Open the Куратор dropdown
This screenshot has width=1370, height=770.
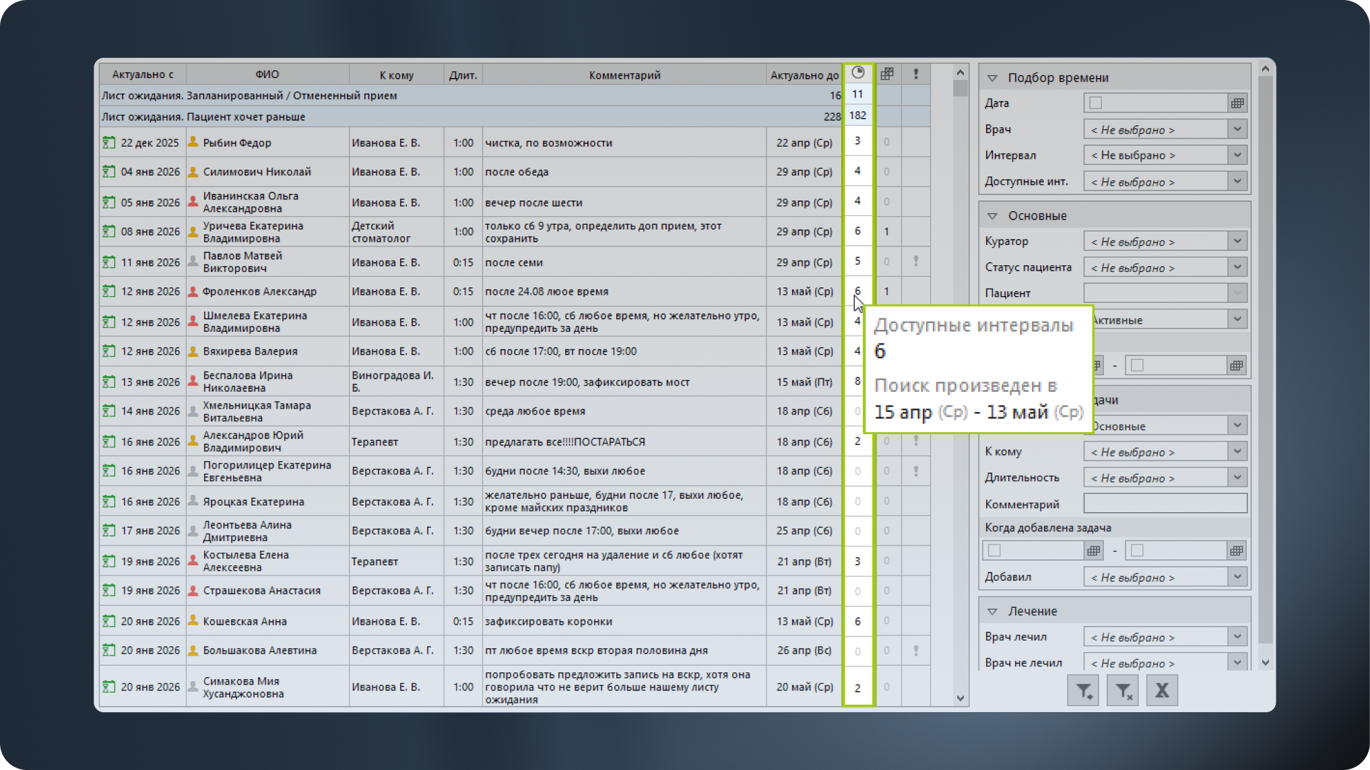pos(1237,241)
